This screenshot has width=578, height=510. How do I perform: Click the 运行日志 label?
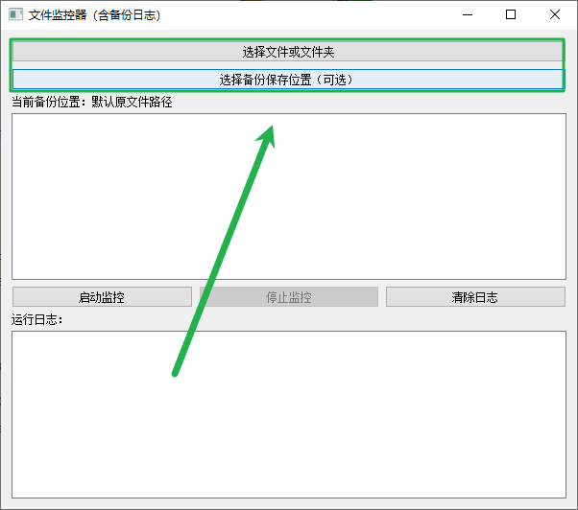(x=36, y=319)
